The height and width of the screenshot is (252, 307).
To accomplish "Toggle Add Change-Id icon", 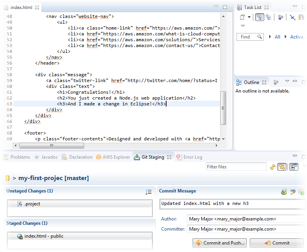I will tap(302, 192).
